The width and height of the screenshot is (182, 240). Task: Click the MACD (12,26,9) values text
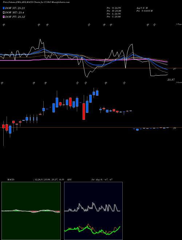click(50, 180)
